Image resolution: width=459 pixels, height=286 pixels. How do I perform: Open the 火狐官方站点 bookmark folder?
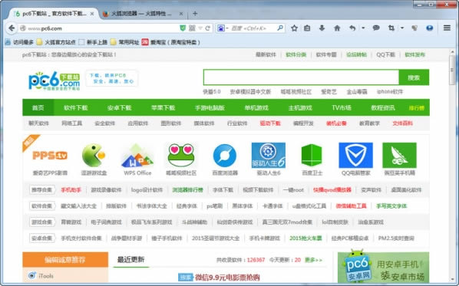point(55,42)
